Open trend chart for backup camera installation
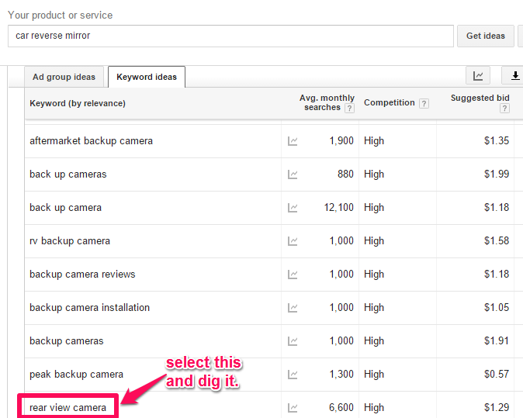The width and height of the screenshot is (523, 418). pos(293,308)
